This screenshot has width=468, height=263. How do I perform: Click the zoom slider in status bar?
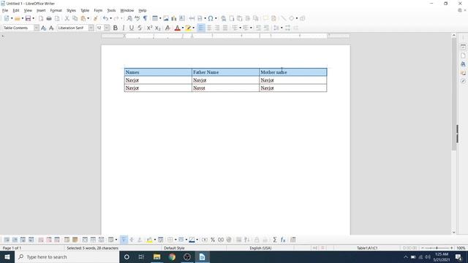pos(437,248)
